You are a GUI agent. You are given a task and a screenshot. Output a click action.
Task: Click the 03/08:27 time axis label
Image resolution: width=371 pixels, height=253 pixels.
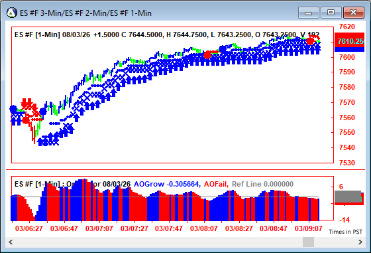238,228
